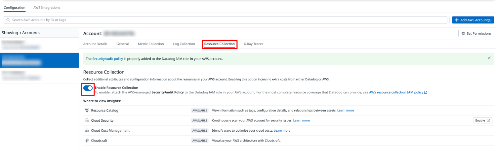Click the Cloud Cost Management icon
The width and height of the screenshot is (496, 158).
click(x=87, y=131)
